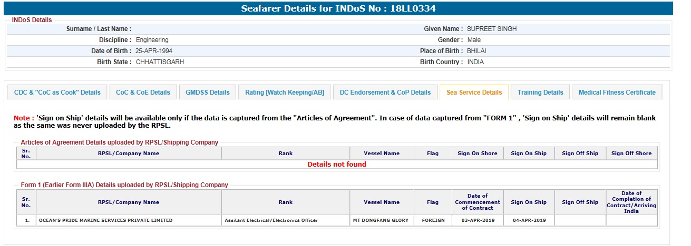The width and height of the screenshot is (691, 246).
Task: Open the CDC & "CoC as Cook" Details tab
Action: [x=57, y=93]
